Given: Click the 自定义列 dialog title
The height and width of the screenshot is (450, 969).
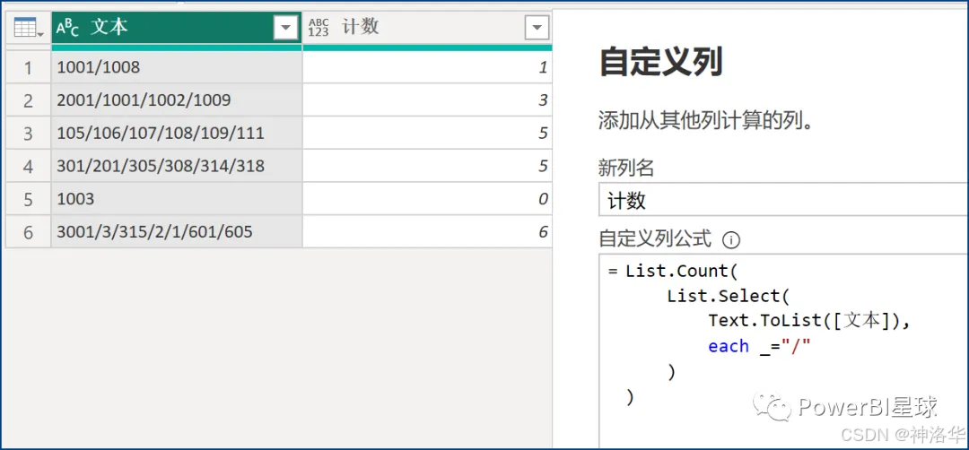Looking at the screenshot, I should pos(660,63).
